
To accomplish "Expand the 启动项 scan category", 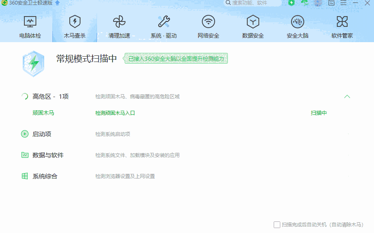I will pos(42,134).
